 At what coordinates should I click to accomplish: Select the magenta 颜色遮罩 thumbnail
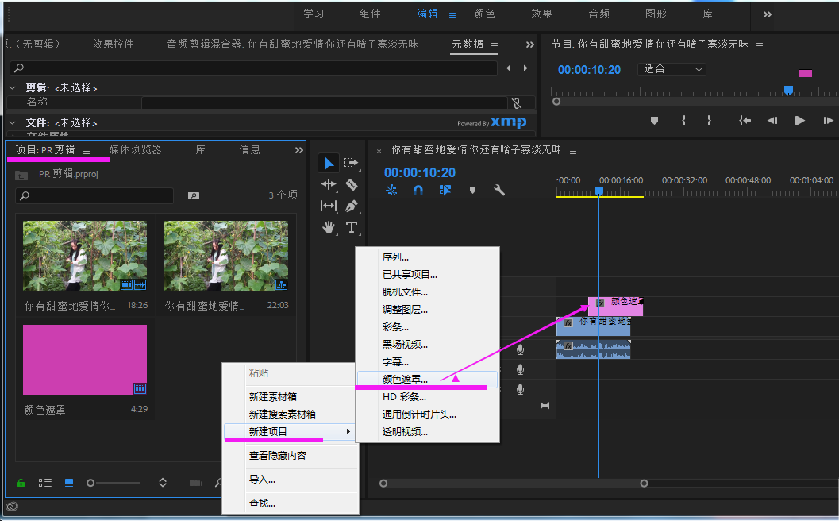pos(85,360)
